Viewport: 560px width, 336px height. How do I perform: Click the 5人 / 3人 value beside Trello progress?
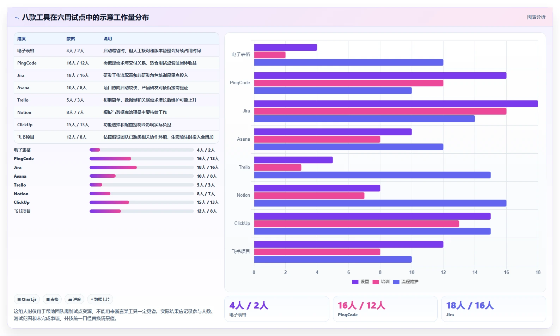[x=206, y=185]
